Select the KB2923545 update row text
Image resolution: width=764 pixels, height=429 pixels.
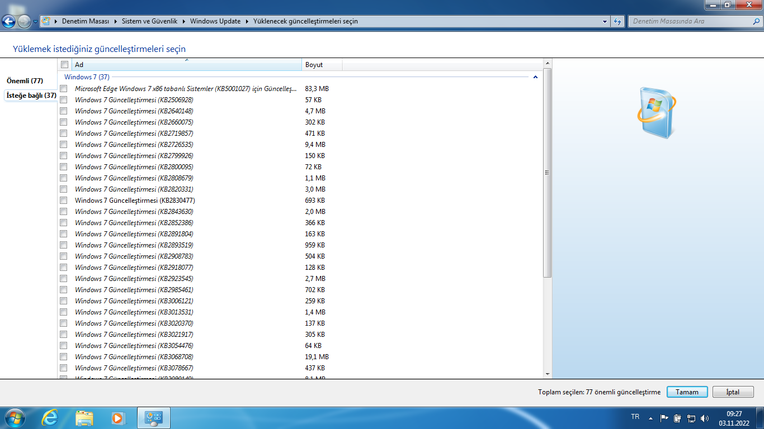click(134, 279)
